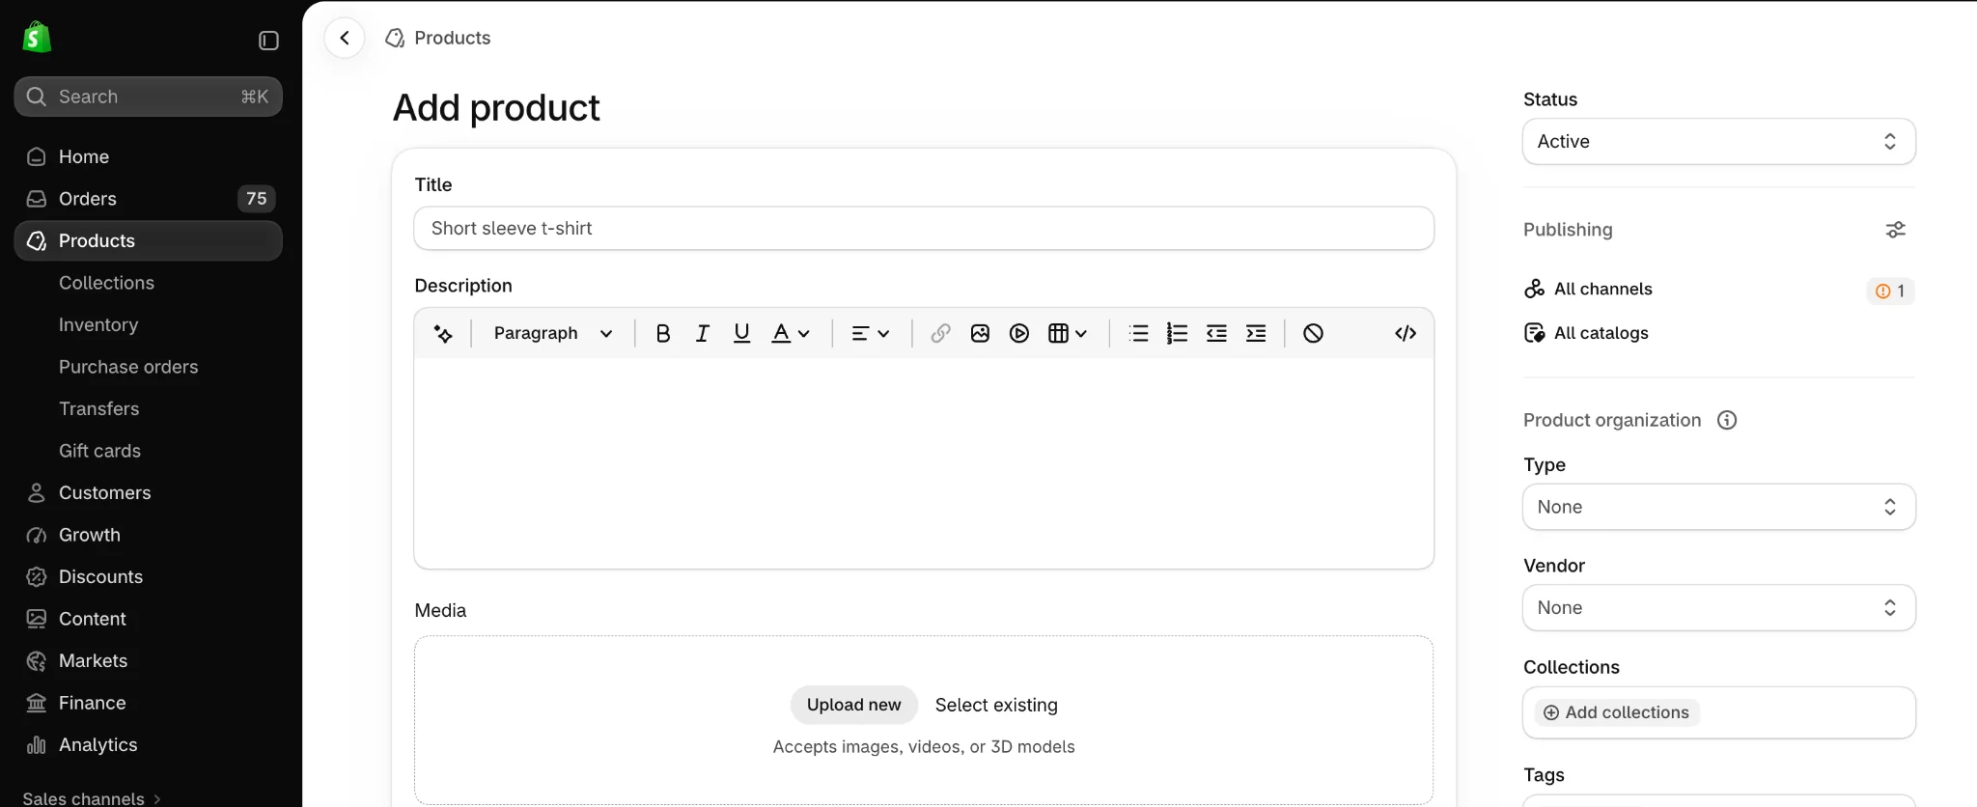Click Select existing media link
This screenshot has width=1977, height=807.
[996, 705]
